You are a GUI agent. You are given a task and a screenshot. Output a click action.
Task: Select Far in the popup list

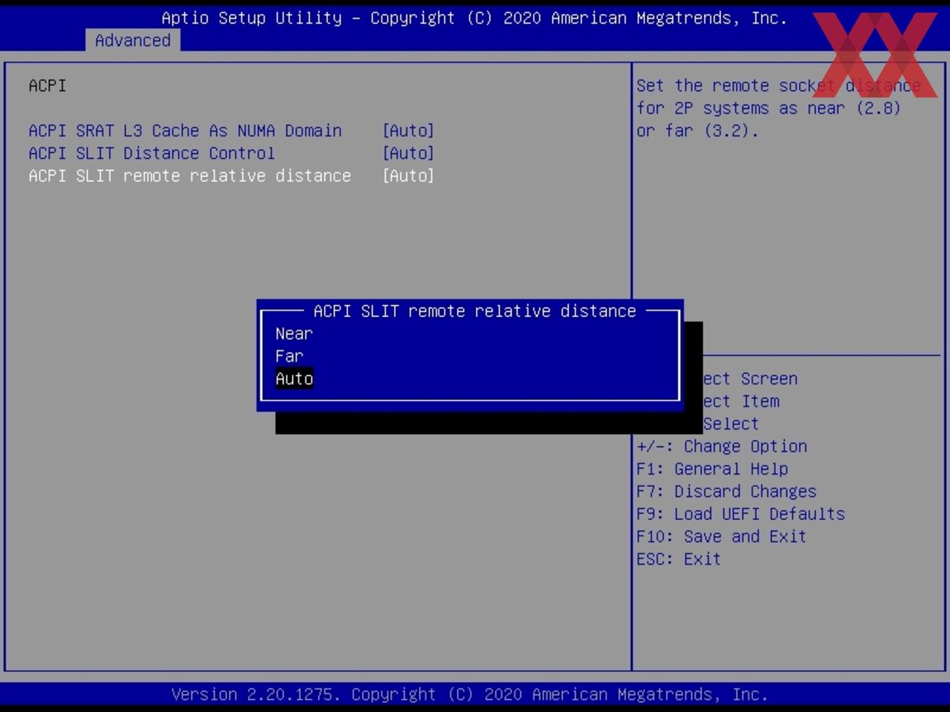289,356
